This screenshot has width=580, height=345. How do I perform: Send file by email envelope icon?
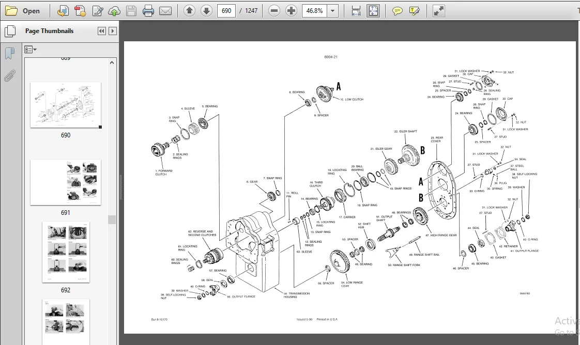165,11
